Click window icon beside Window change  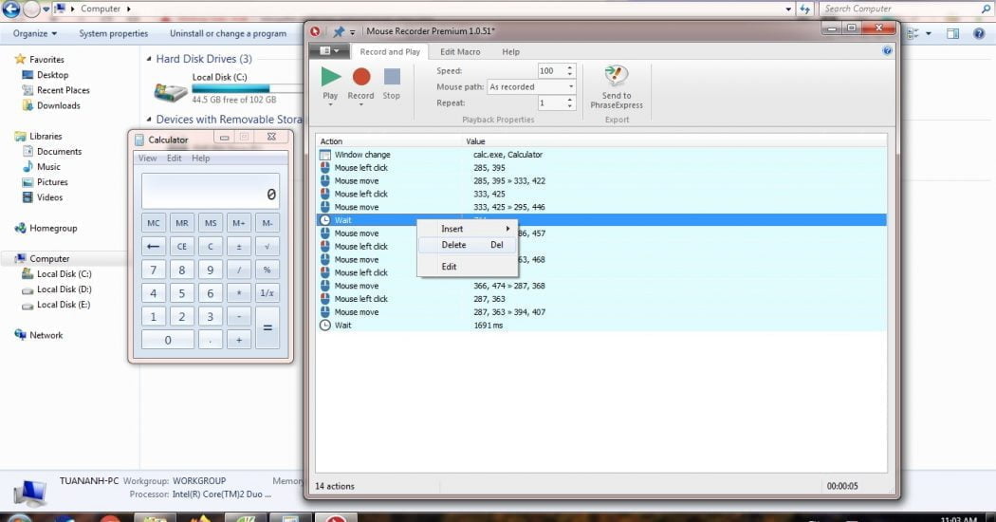tap(324, 155)
